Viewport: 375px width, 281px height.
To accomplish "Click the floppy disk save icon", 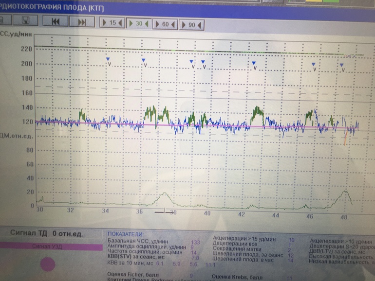I will tap(25, 21).
